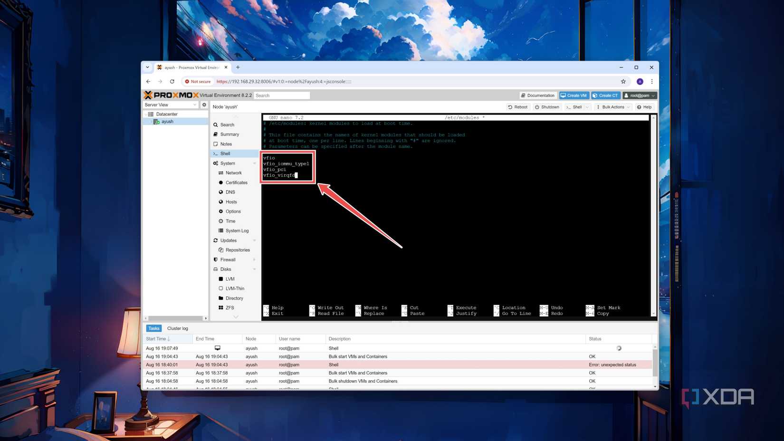The image size is (784, 441).
Task: Click the Help button
Action: coord(644,107)
